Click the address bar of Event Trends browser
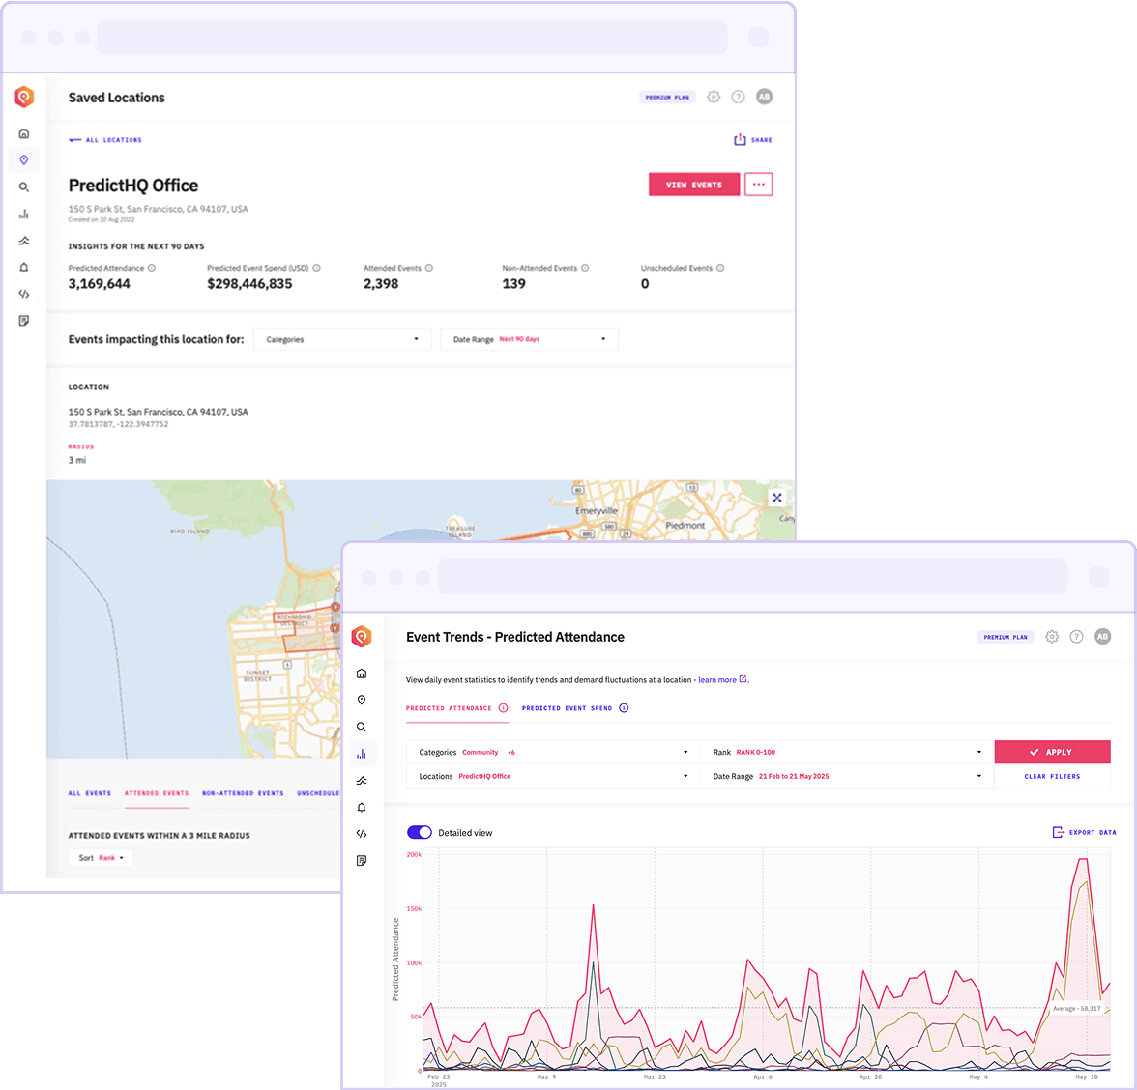This screenshot has width=1137, height=1090. click(x=752, y=577)
